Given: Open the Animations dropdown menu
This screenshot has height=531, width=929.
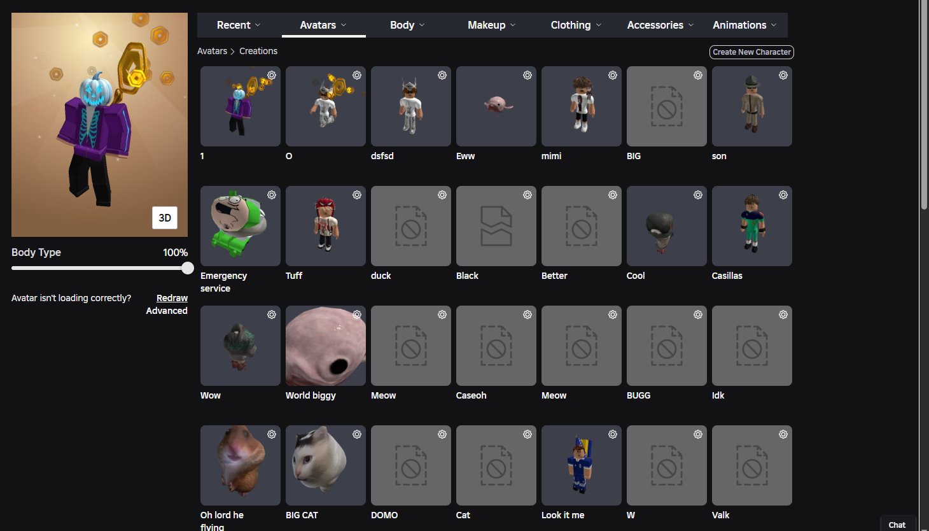Looking at the screenshot, I should pyautogui.click(x=744, y=25).
